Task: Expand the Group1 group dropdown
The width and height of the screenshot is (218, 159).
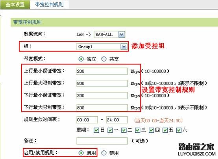Action: tap(102, 47)
